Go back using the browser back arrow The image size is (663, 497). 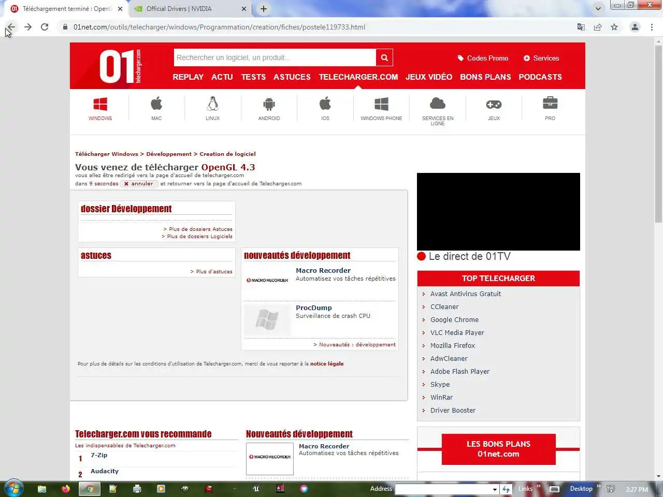coord(11,27)
